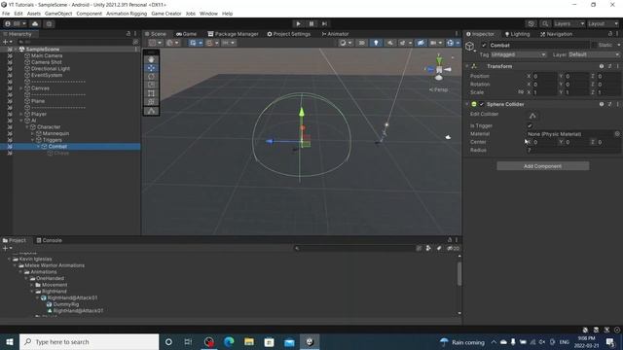Toggle the 2D view button in scene
This screenshot has width=623, height=350.
tap(361, 43)
